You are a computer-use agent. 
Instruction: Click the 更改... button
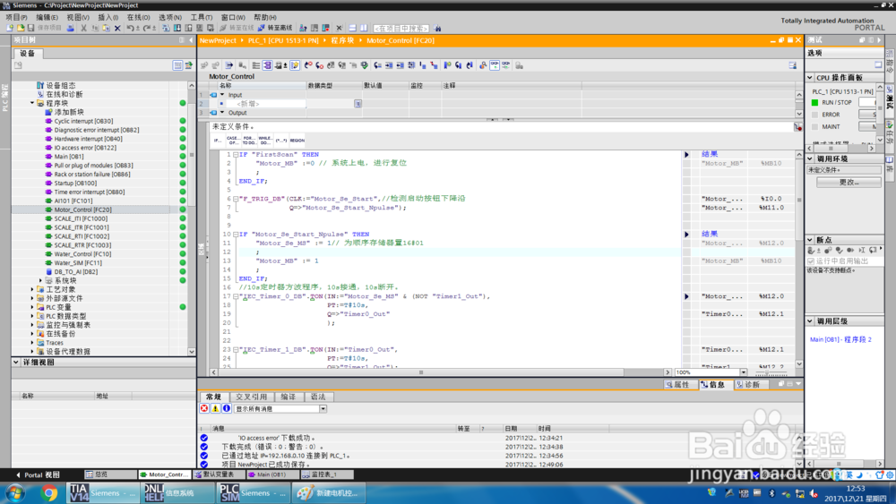(849, 182)
